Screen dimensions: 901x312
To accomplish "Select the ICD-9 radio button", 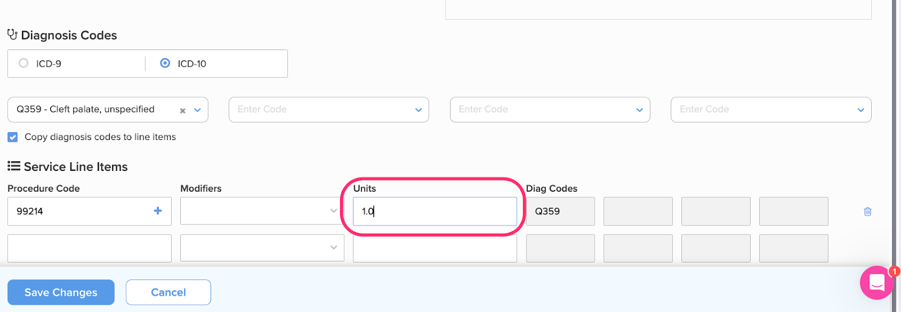I will (x=24, y=63).
